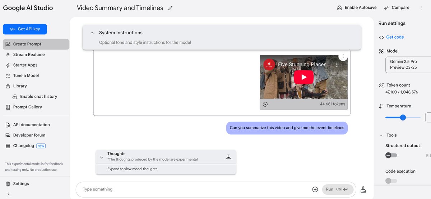Image resolution: width=431 pixels, height=199 pixels.
Task: Collapse the sidebar with the left chevron
Action: click(x=8, y=194)
